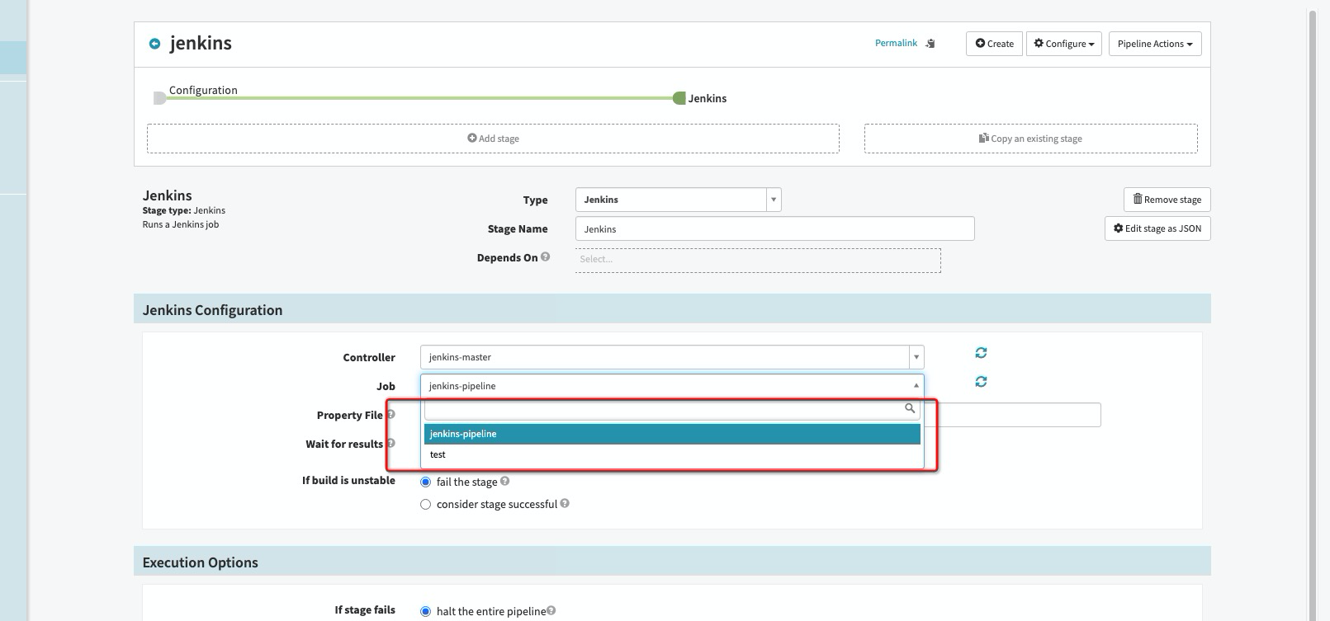
Task: Select halt the entire pipeline radio button
Action: 426,611
